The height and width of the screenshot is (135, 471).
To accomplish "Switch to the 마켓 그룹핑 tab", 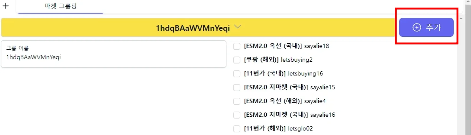I will pyautogui.click(x=60, y=6).
